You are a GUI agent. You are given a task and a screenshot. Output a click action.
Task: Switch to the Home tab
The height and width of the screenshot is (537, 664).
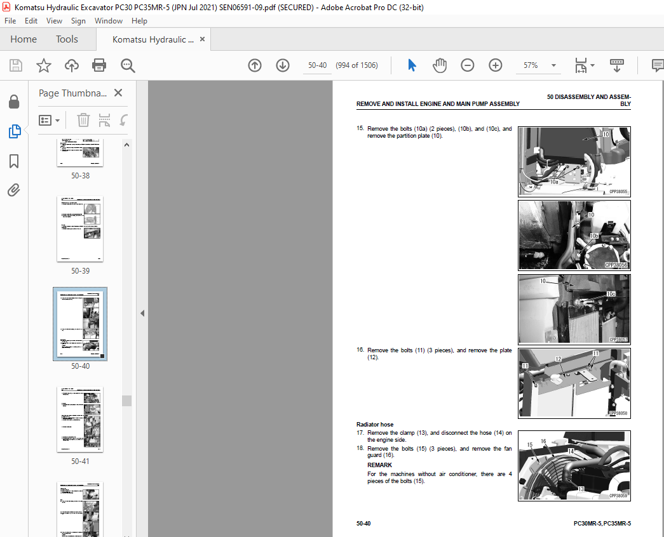tap(24, 39)
